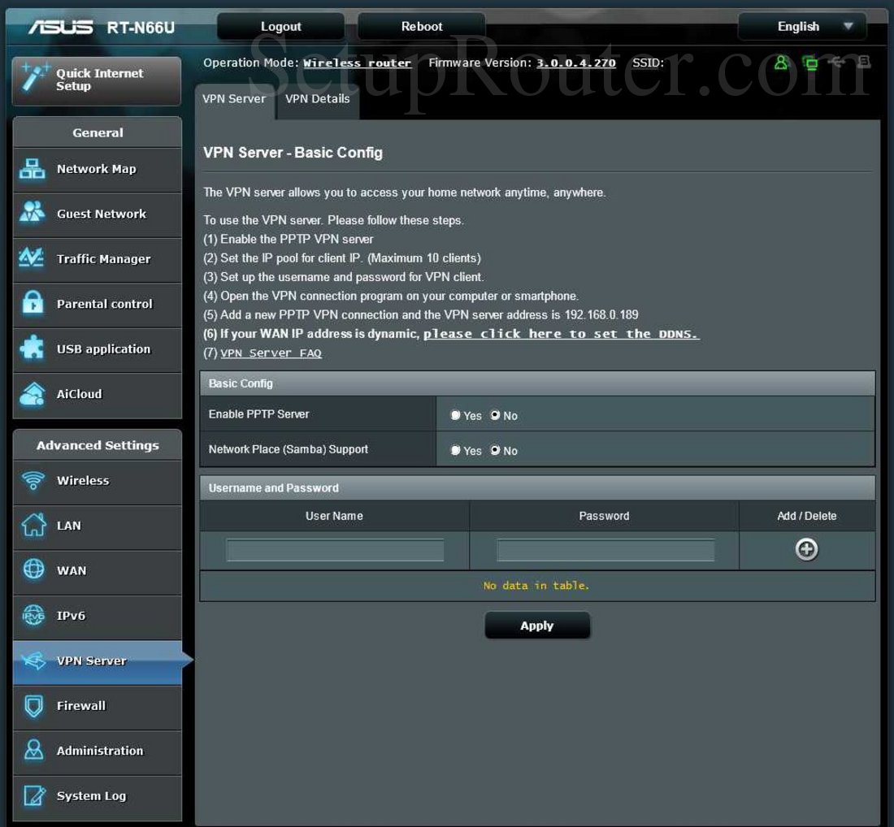
Task: Open the Wireless router operation mode link
Action: coord(357,63)
